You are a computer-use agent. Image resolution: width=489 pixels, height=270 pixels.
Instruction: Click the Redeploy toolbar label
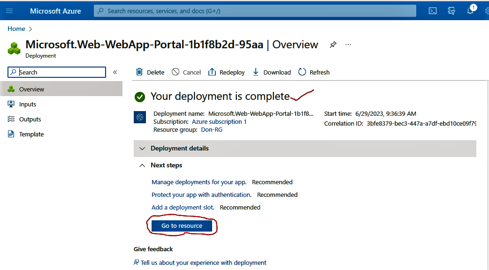coord(232,72)
